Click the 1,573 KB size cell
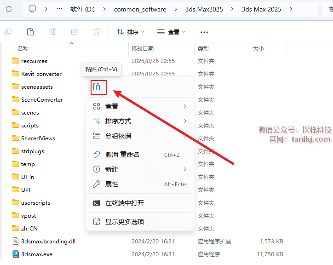333x265 pixels. pyautogui.click(x=272, y=242)
